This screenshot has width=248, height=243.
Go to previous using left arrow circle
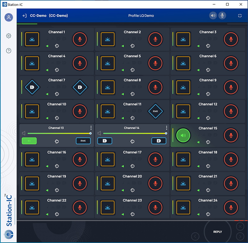(x=195, y=236)
